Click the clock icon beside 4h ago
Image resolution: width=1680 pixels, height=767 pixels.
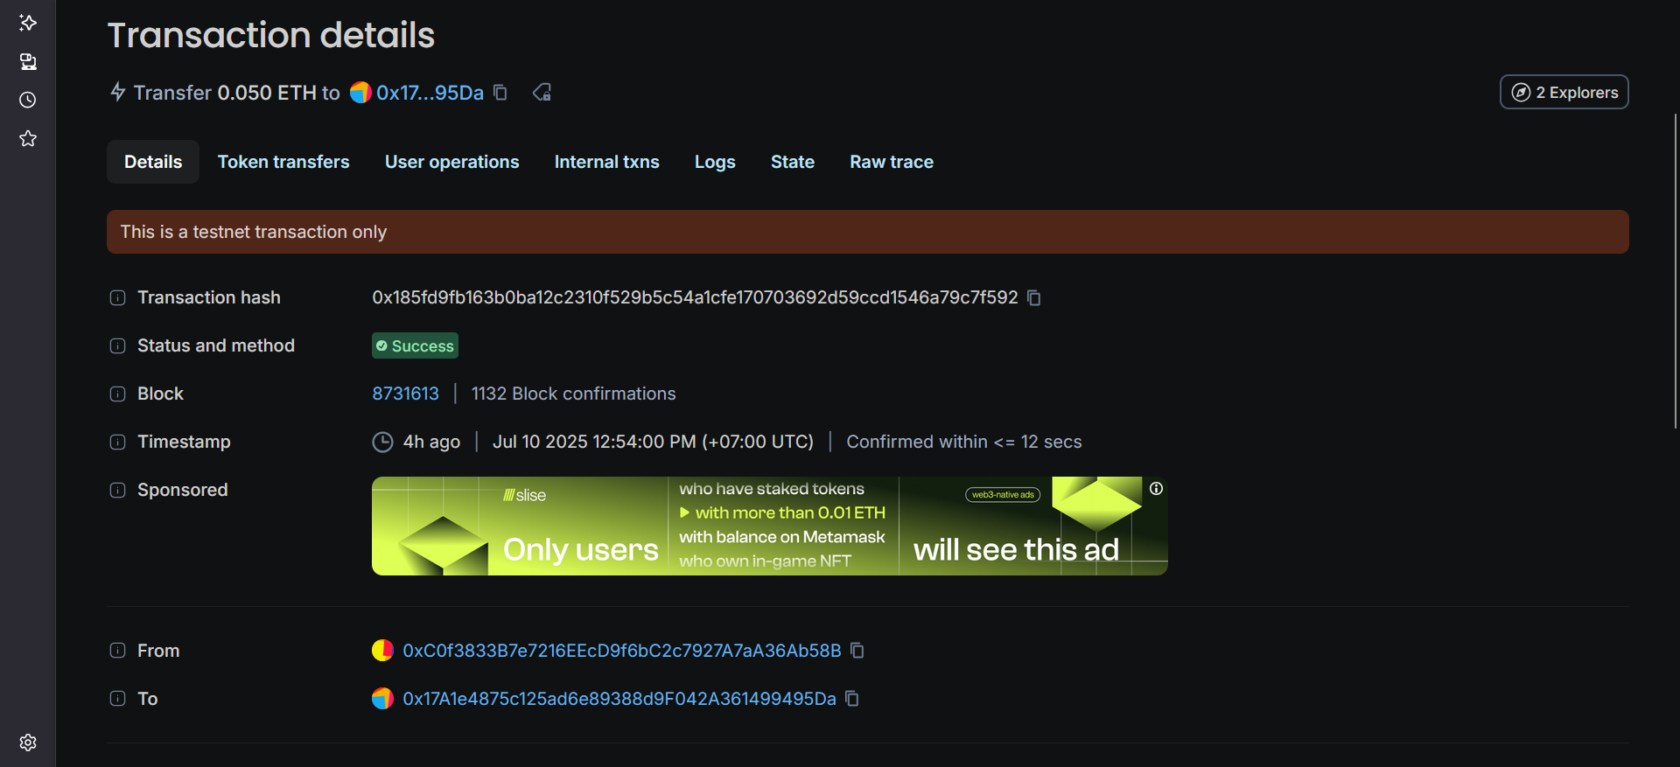click(382, 443)
